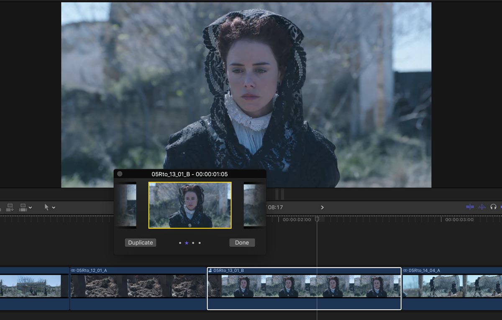Toggle video skimming

470,207
